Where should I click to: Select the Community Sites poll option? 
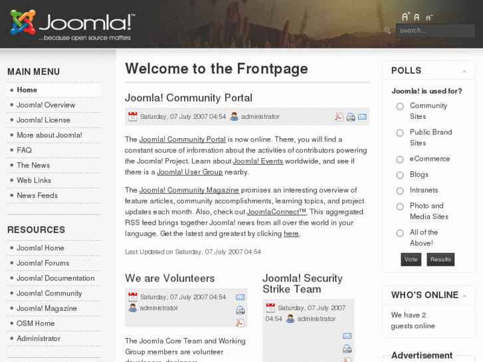[x=400, y=106]
